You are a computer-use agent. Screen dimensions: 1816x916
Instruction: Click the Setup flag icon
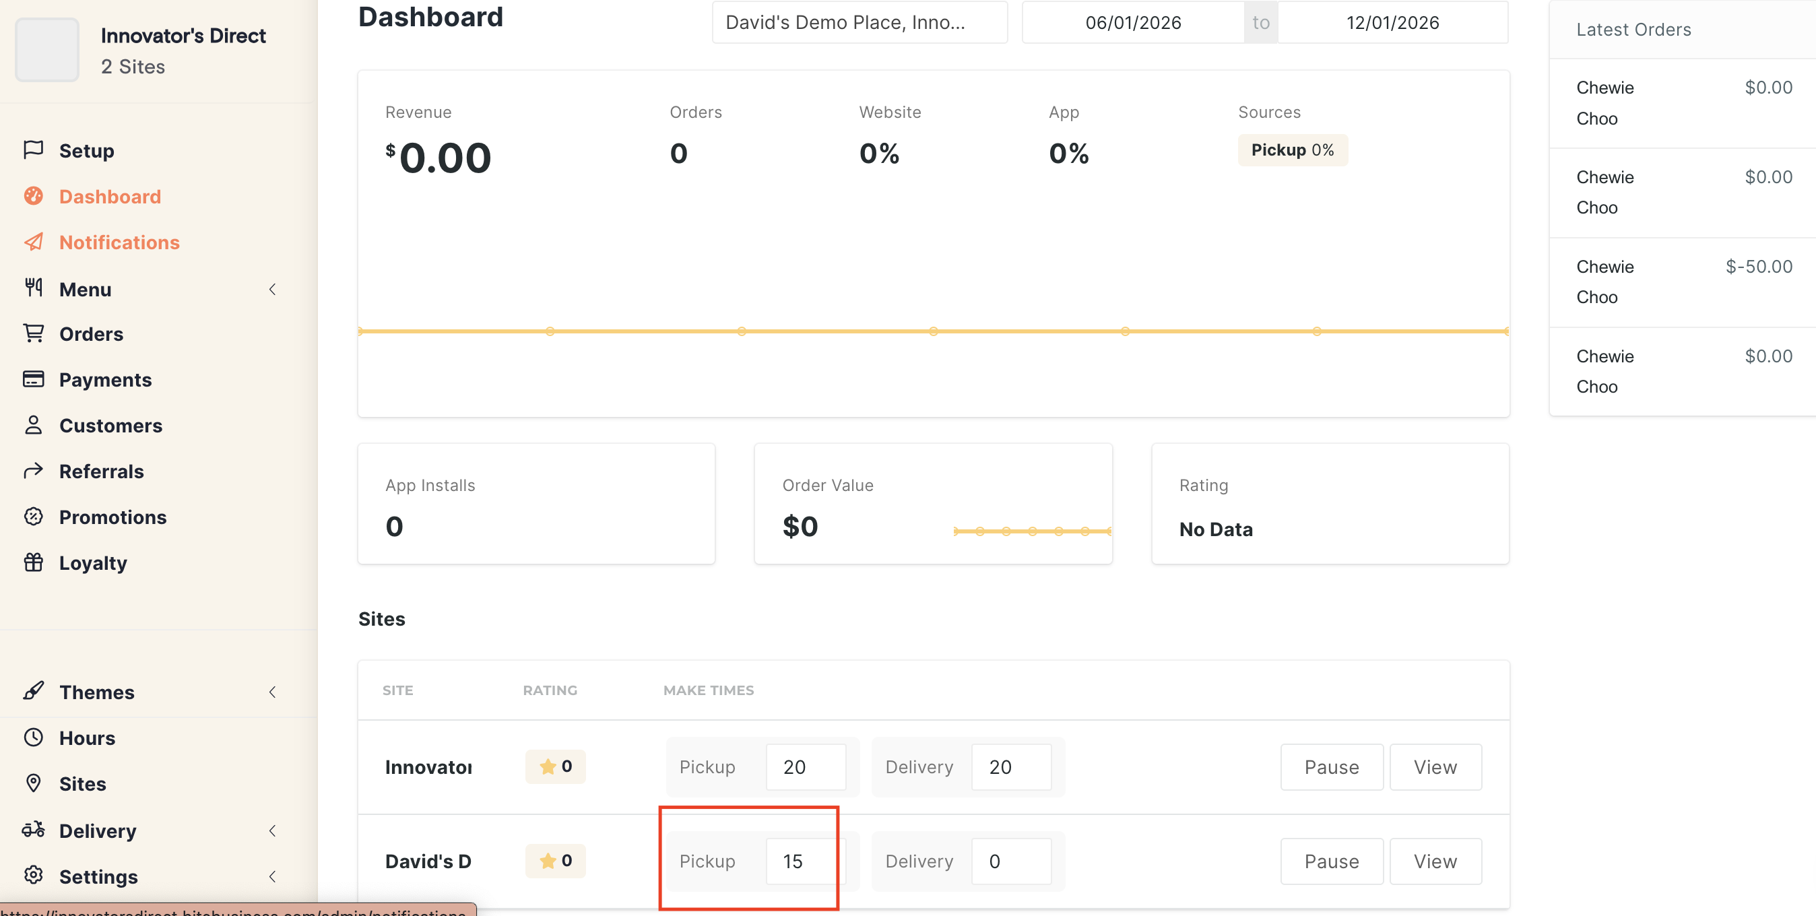click(x=33, y=150)
